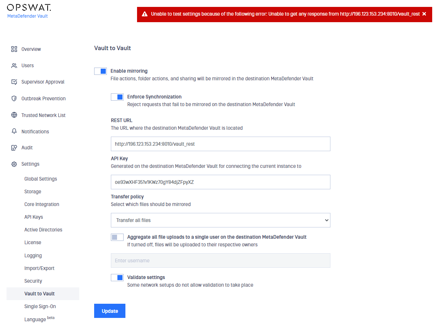The height and width of the screenshot is (327, 446).
Task: Open the Transfer policy dropdown
Action: click(x=221, y=220)
